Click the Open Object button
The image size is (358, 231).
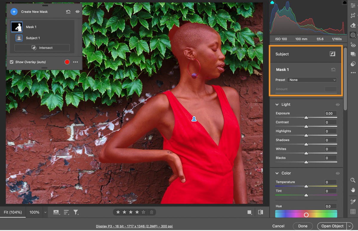[x=332, y=226]
